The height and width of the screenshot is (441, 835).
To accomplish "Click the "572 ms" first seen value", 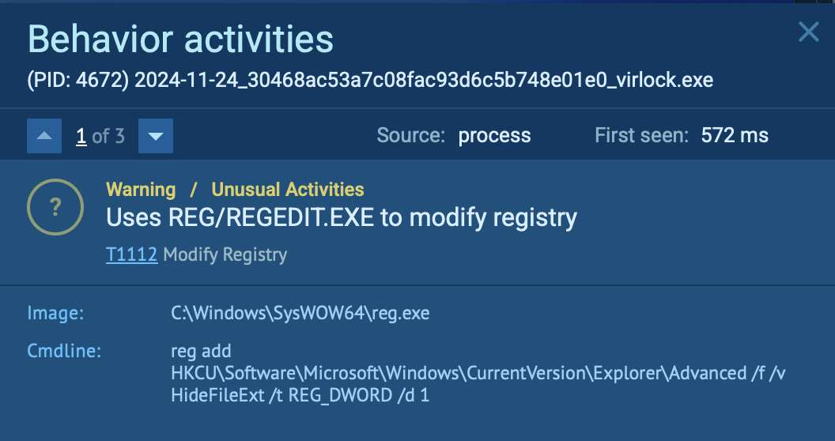I will pyautogui.click(x=735, y=136).
